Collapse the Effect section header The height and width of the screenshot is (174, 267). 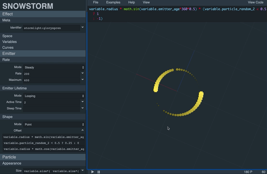pos(43,14)
